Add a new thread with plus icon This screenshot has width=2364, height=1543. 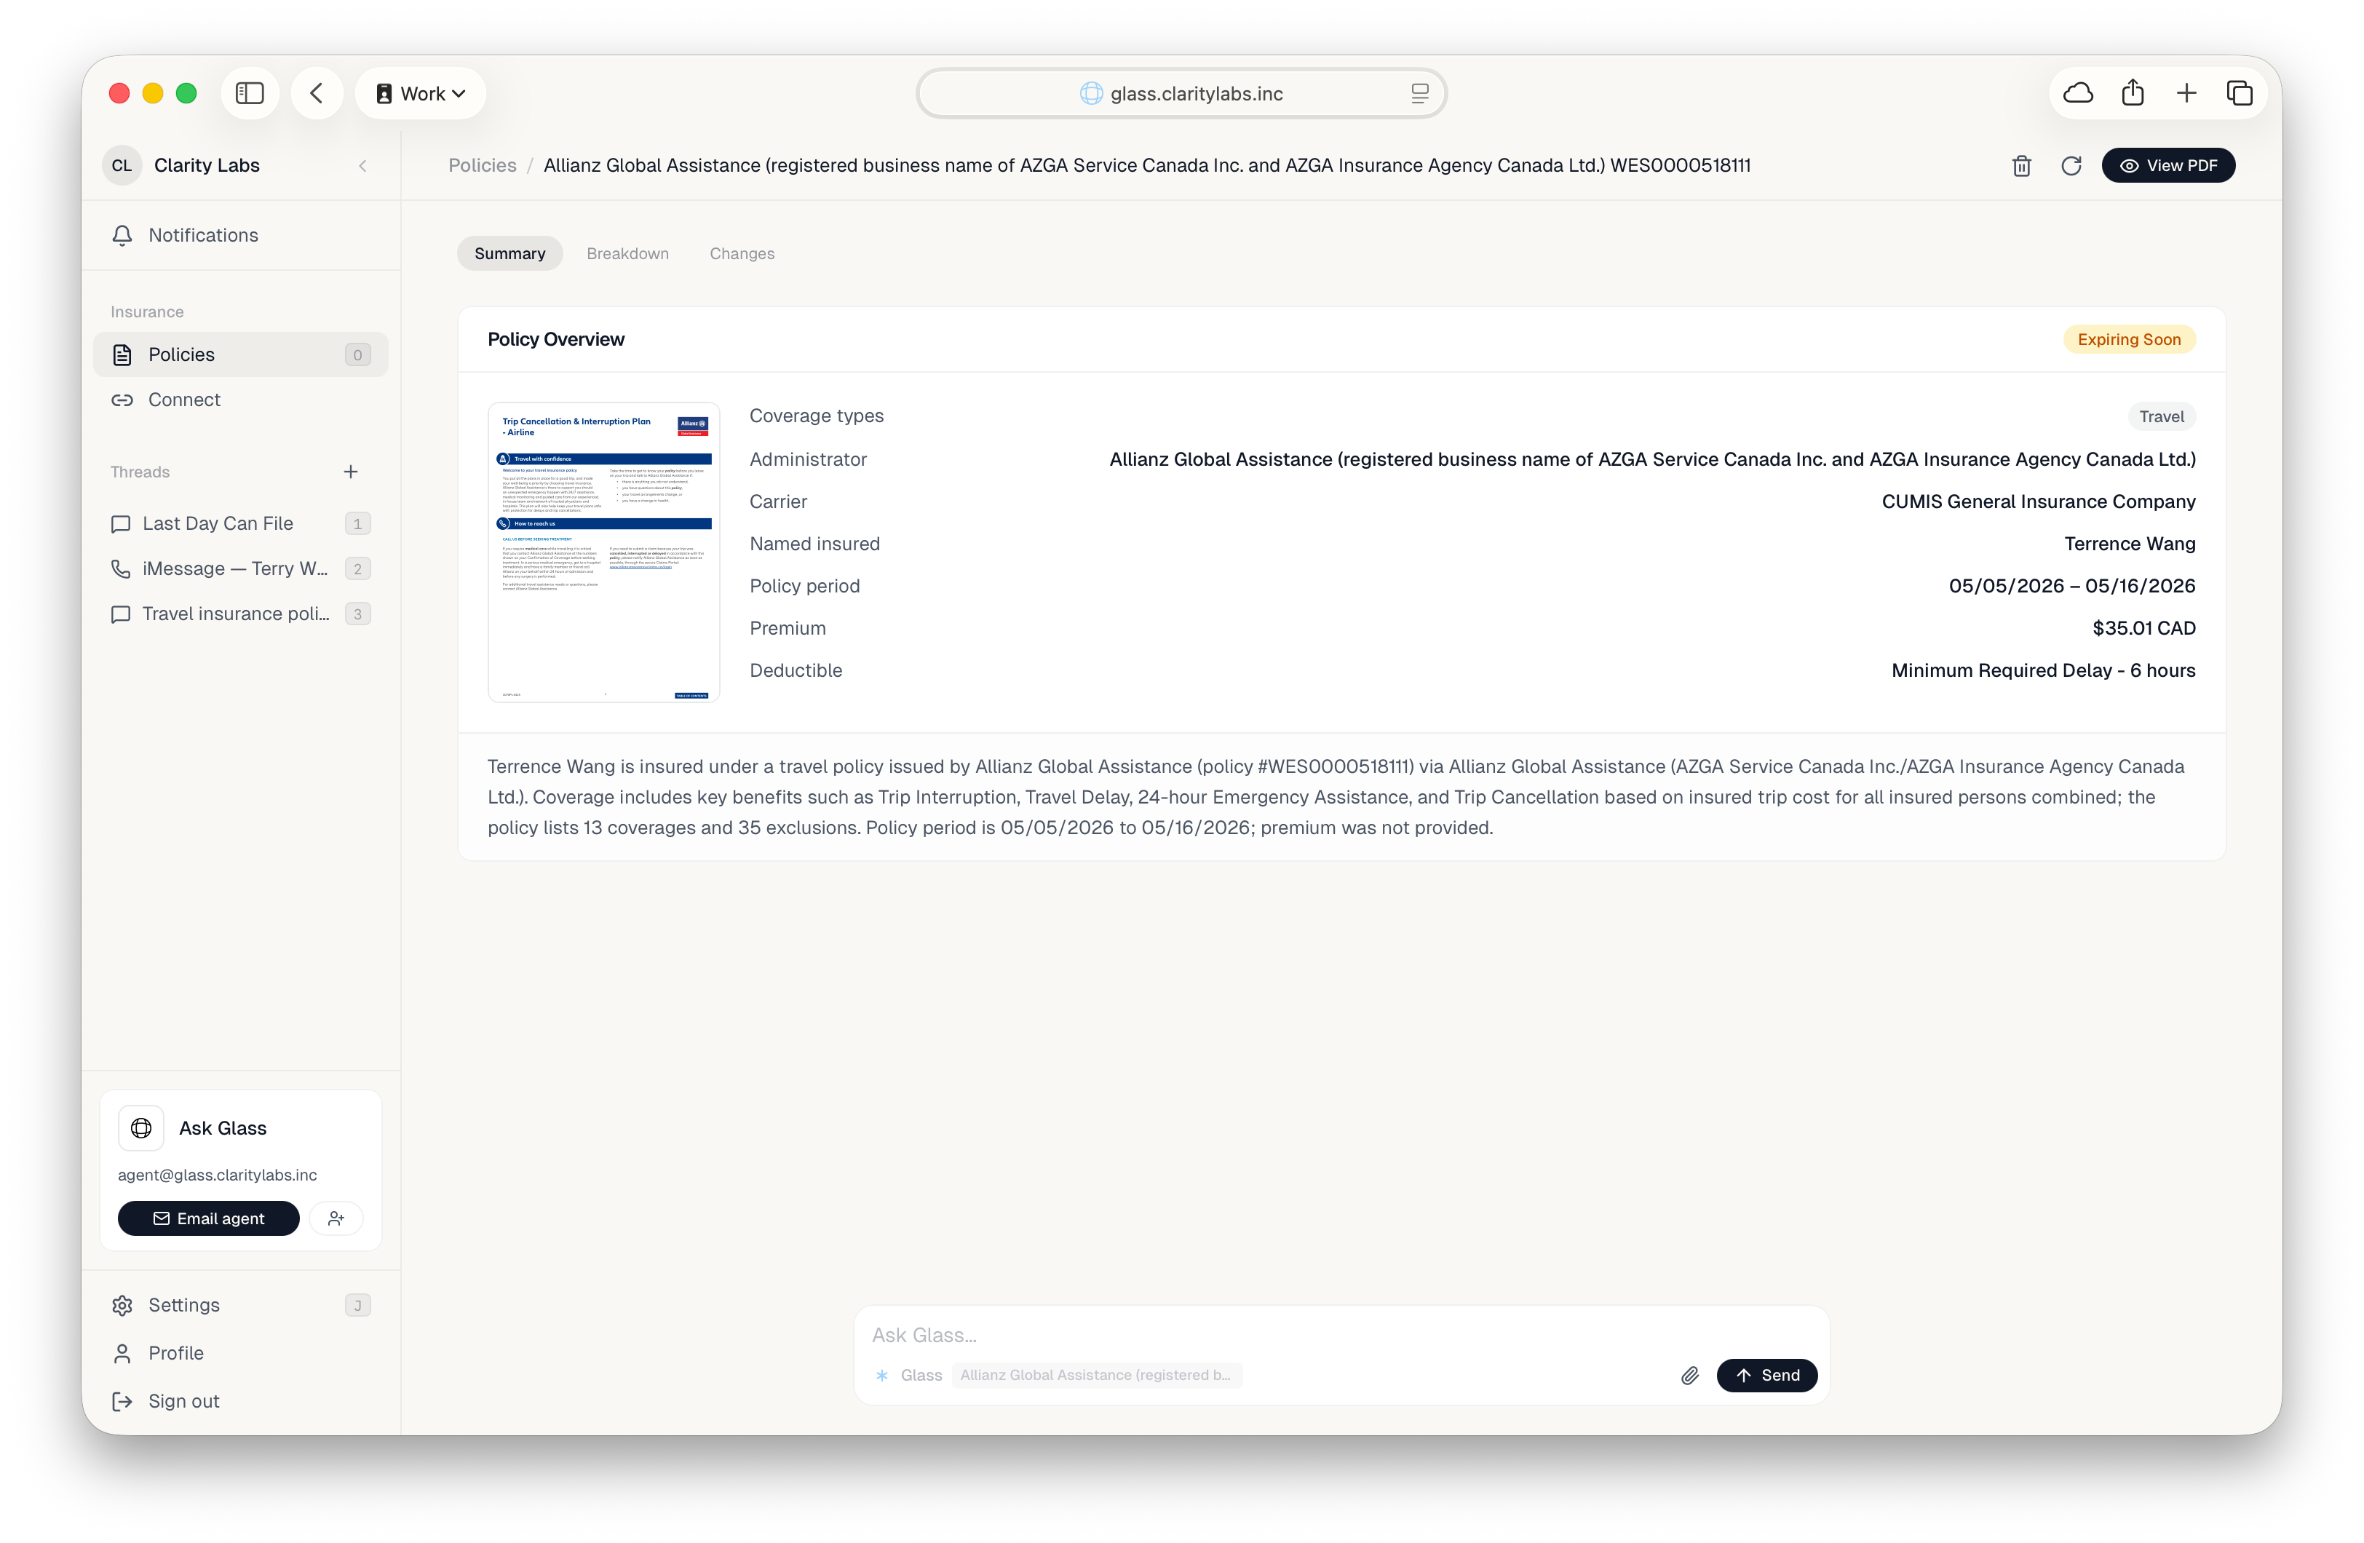(351, 472)
